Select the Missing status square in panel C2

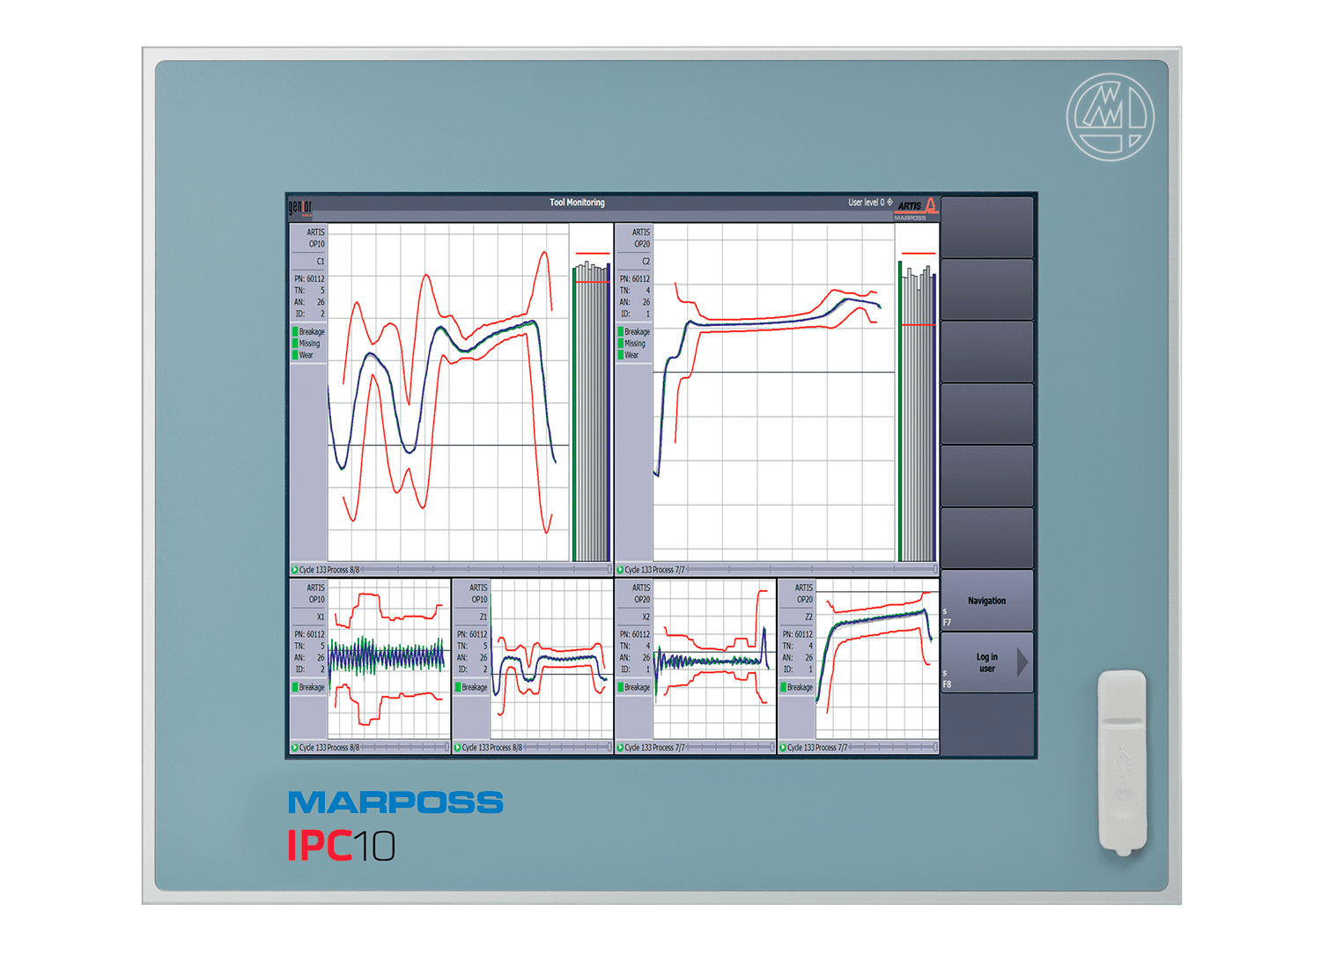621,344
